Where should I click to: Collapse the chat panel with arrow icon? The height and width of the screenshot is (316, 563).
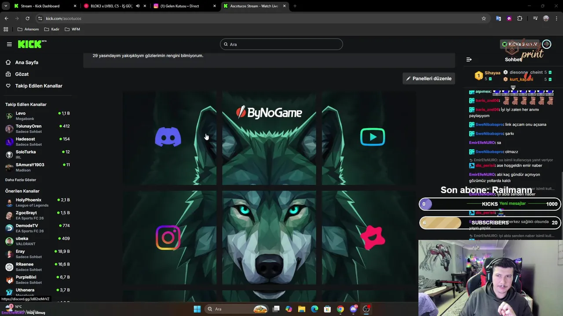tap(469, 59)
